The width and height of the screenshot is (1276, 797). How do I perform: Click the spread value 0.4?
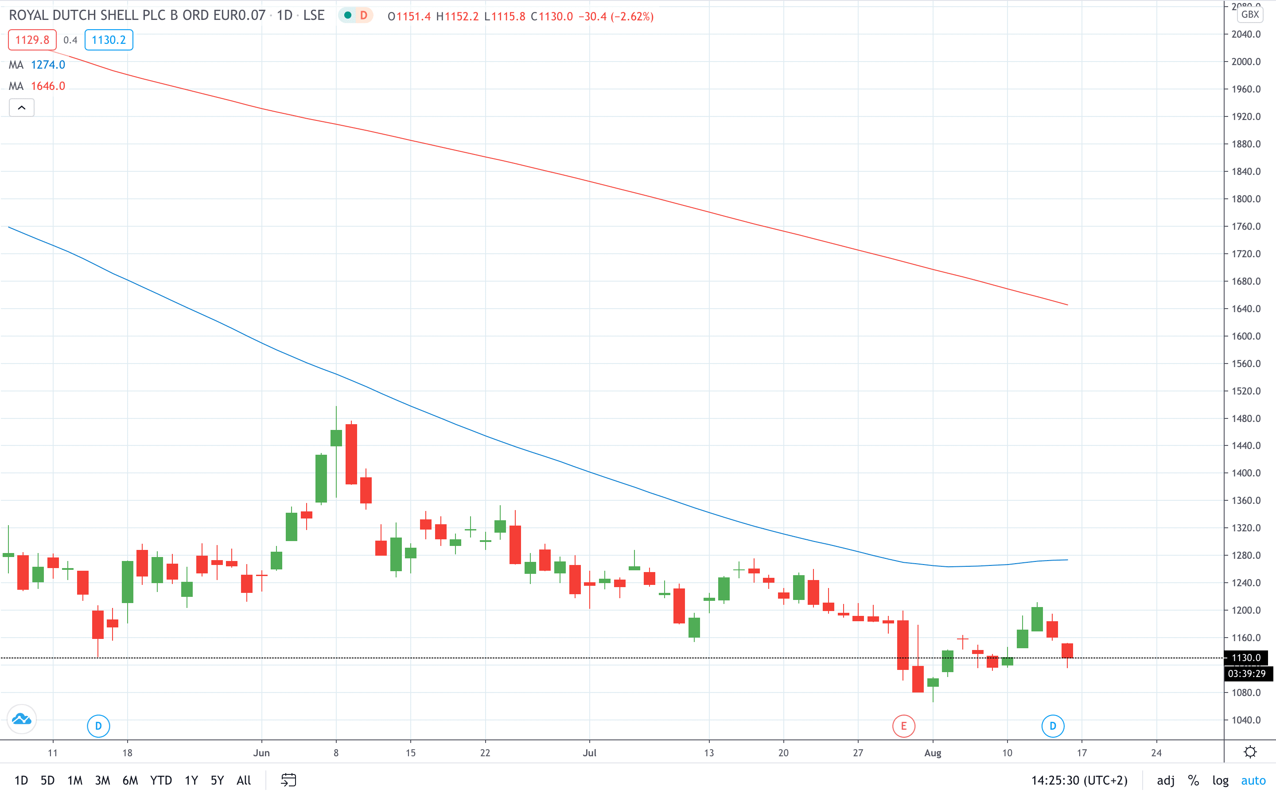[70, 40]
